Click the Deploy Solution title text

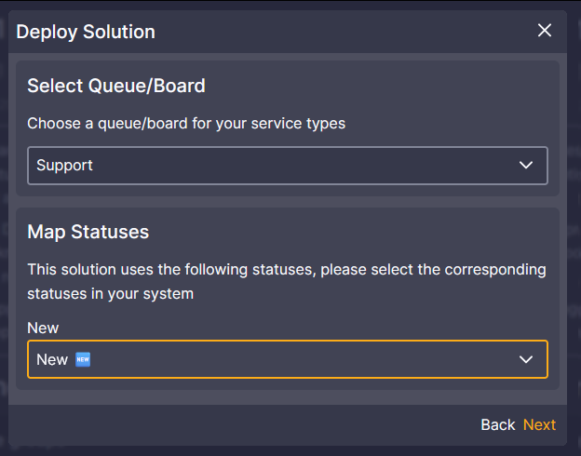click(86, 32)
